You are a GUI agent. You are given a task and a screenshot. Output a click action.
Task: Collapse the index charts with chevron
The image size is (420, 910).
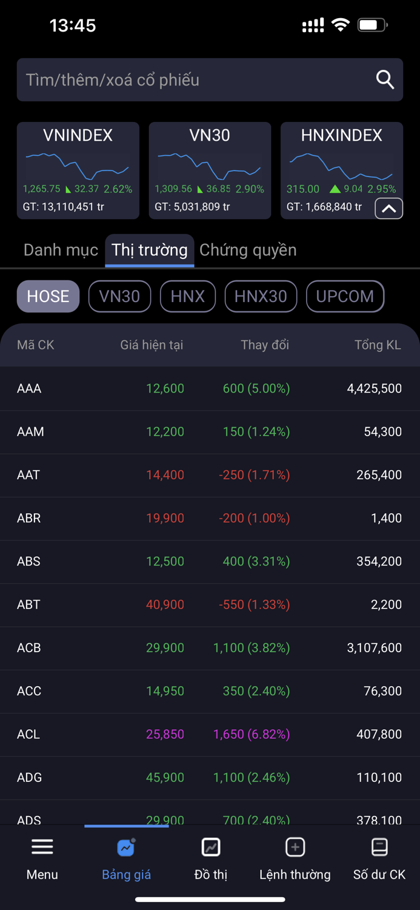(388, 209)
